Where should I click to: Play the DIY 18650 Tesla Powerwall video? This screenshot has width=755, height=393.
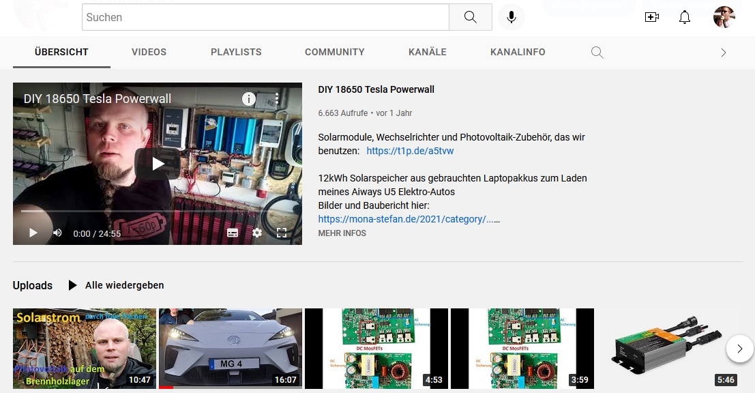click(x=157, y=163)
